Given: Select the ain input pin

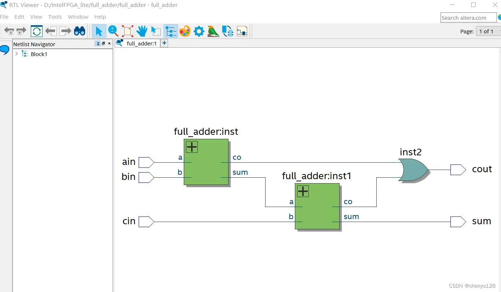Looking at the screenshot, I should [x=146, y=162].
